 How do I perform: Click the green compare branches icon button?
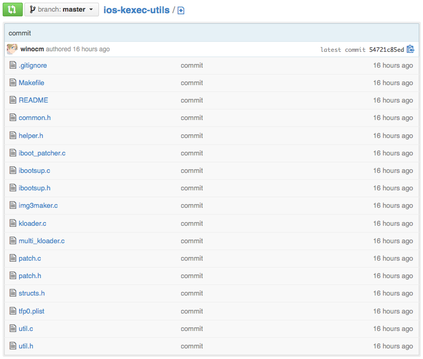[x=12, y=10]
